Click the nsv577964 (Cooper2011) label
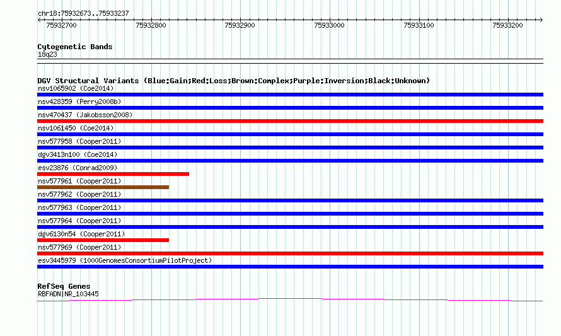Viewport: 561px width, 336px height. (x=79, y=221)
